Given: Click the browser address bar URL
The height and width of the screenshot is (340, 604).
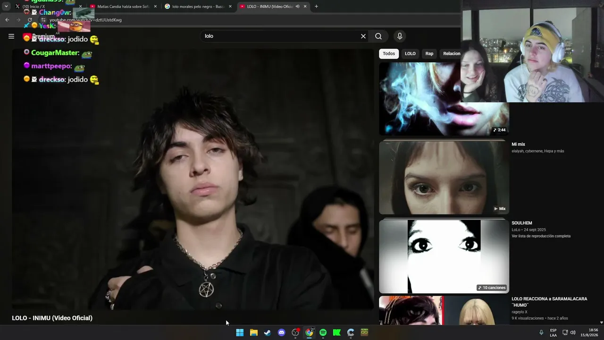Looking at the screenshot, I should (85, 20).
